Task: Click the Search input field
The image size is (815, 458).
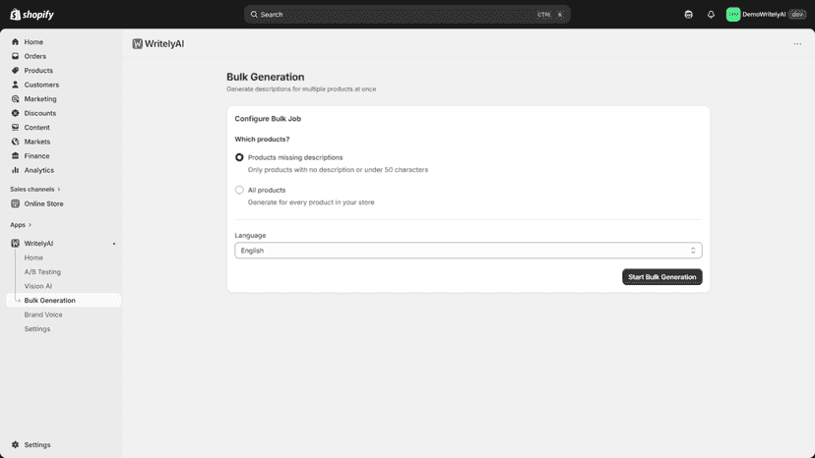Action: (407, 15)
